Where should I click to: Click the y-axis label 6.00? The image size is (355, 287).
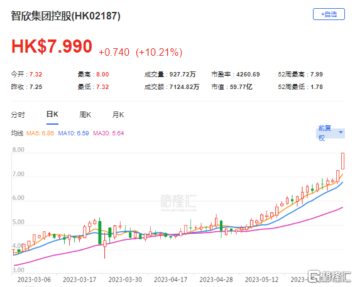point(18,198)
